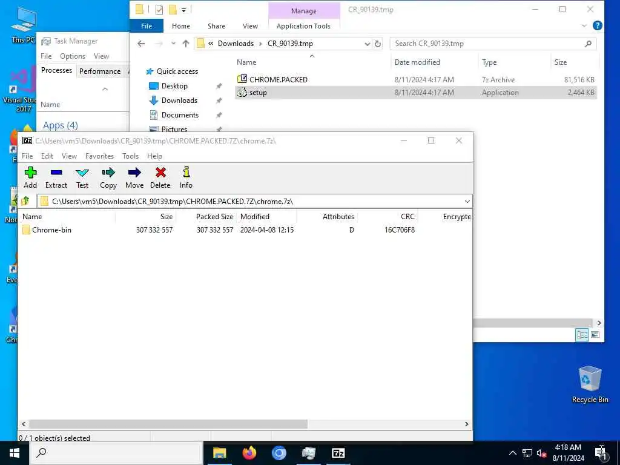Open 7-Zip Edit menu
Image resolution: width=620 pixels, height=465 pixels.
[47, 156]
